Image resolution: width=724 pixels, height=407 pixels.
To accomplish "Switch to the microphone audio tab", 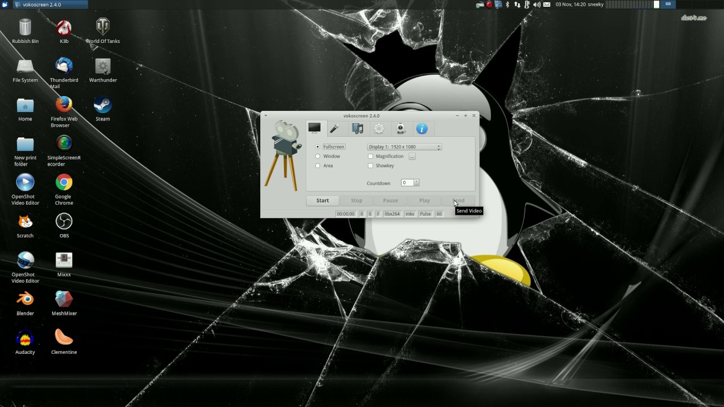I will pos(334,129).
